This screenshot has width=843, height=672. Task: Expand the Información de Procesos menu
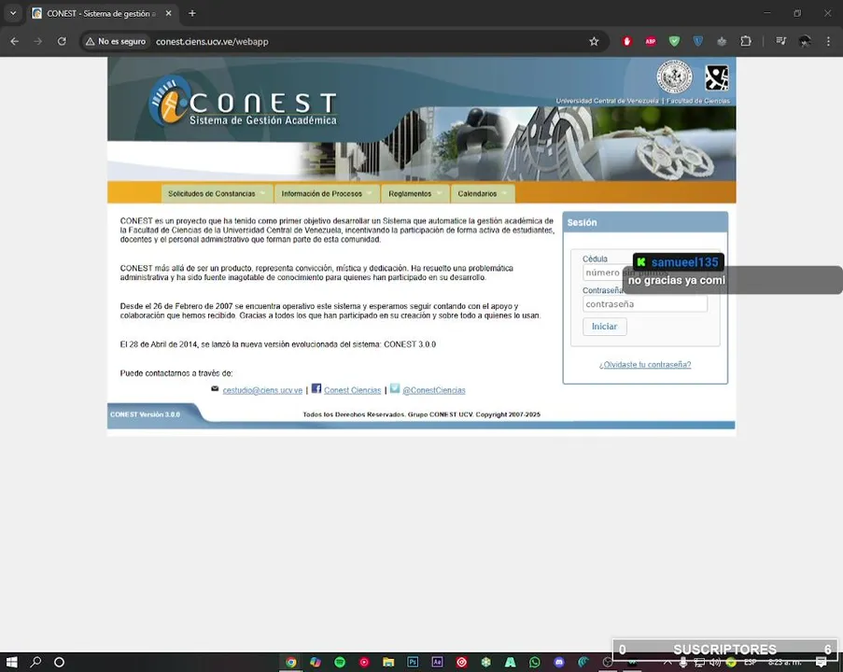327,193
